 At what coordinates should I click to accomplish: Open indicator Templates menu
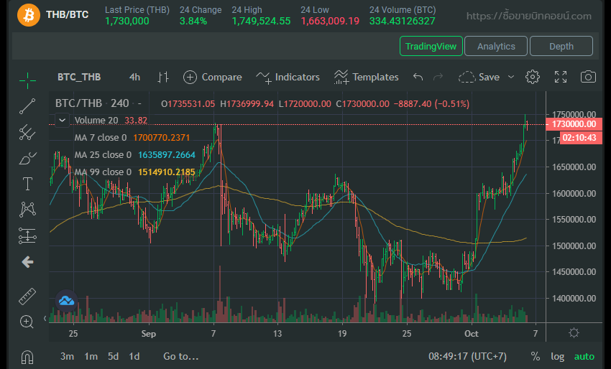[366, 77]
